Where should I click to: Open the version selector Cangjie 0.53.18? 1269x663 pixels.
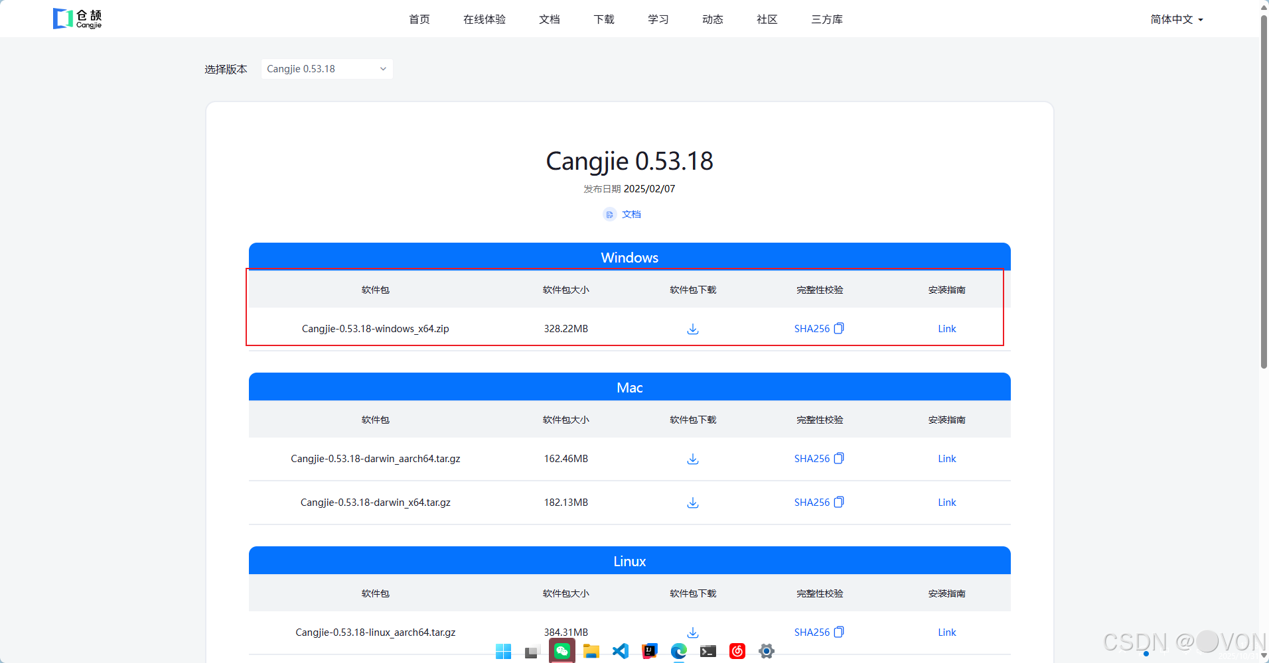point(327,69)
